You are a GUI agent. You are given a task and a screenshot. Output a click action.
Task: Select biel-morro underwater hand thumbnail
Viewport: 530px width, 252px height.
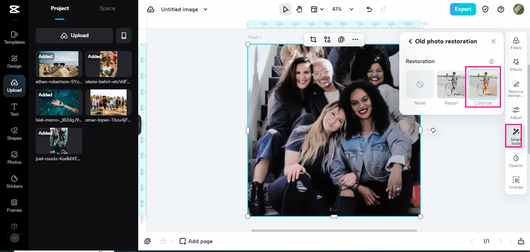[x=59, y=102]
